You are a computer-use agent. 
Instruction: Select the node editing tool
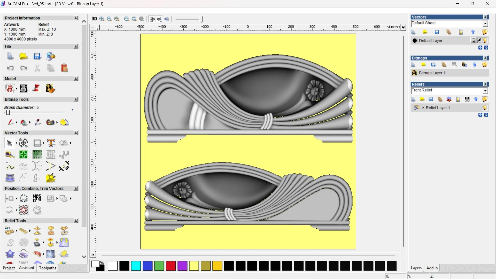pyautogui.click(x=10, y=167)
